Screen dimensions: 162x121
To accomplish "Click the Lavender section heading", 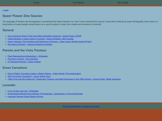I will (x=9, y=85).
